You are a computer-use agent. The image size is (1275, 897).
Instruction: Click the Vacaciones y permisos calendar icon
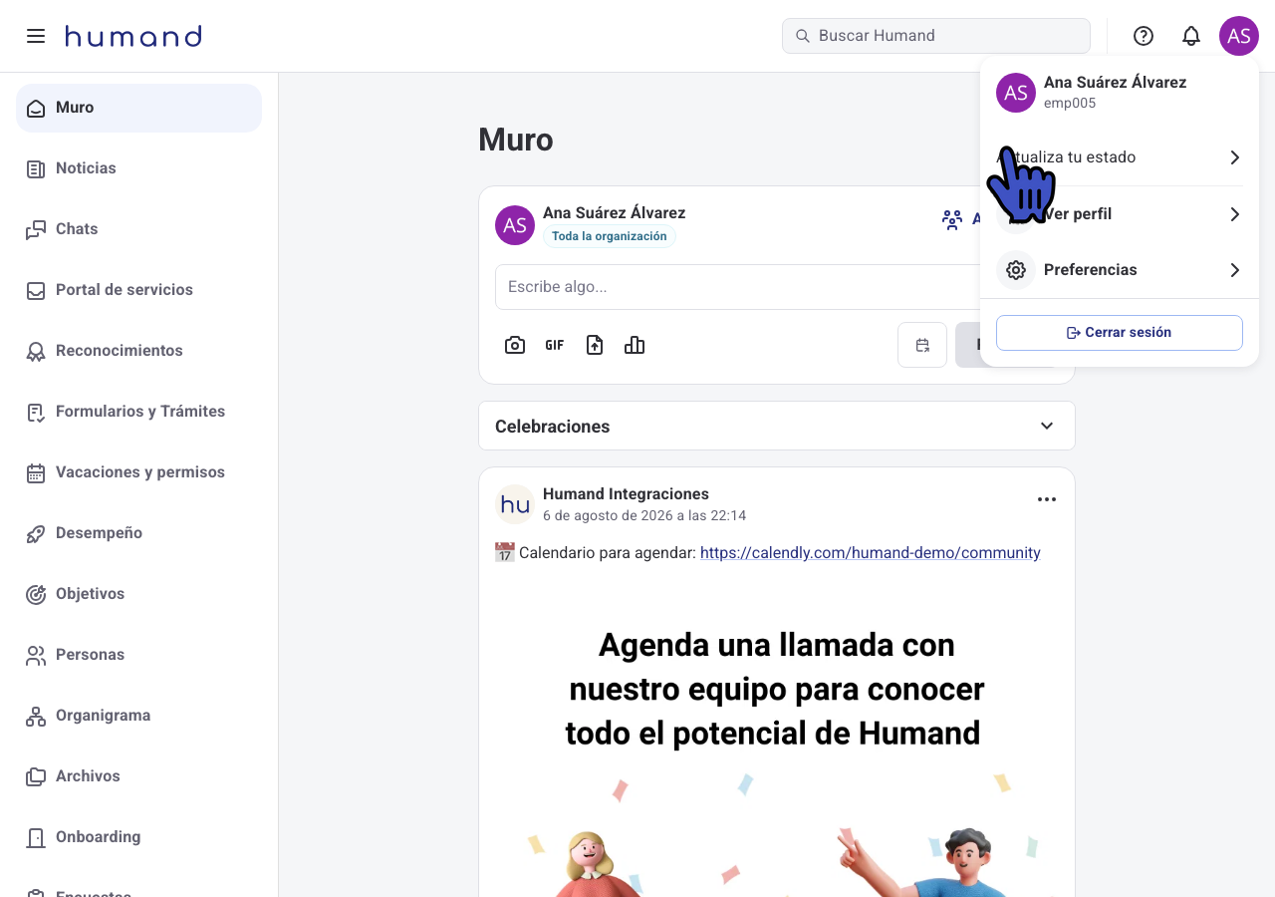(x=36, y=472)
